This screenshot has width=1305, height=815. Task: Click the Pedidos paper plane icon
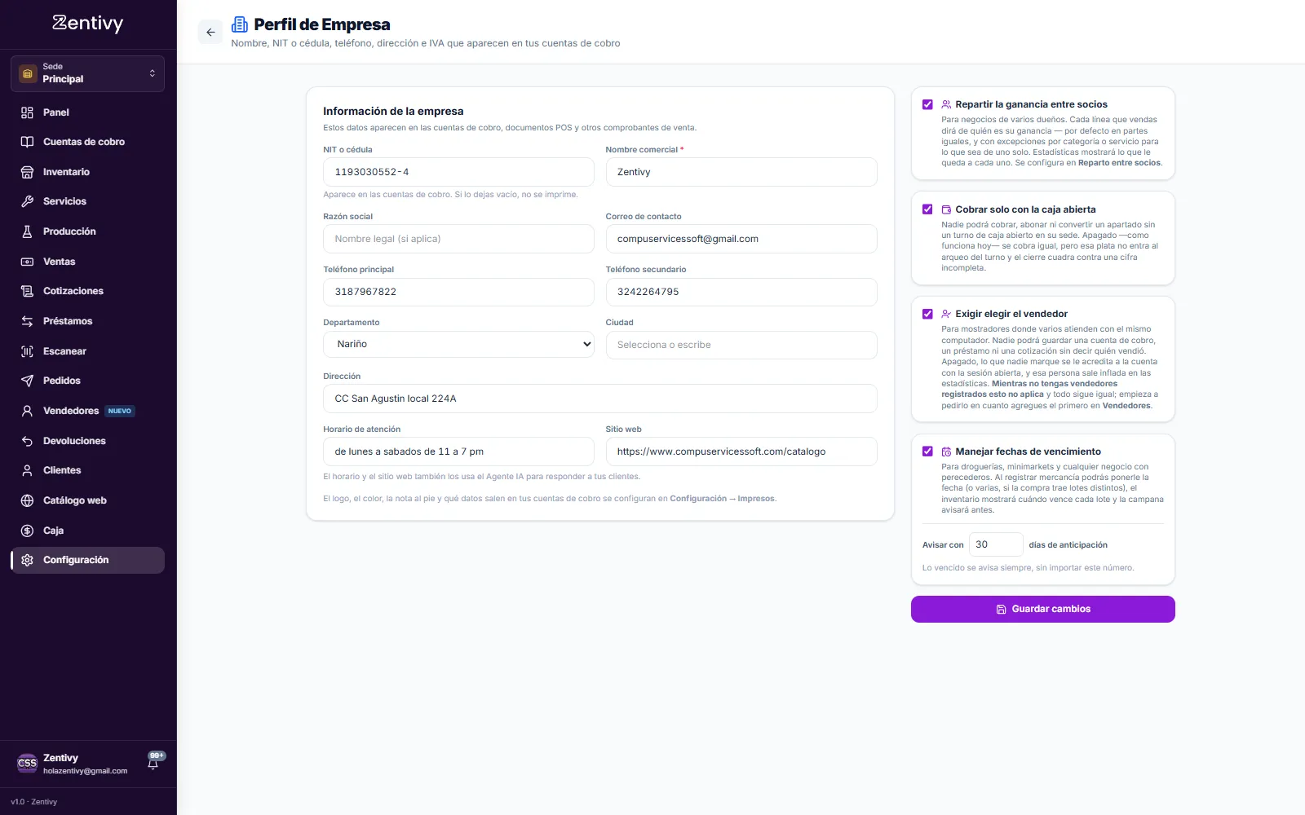27,381
